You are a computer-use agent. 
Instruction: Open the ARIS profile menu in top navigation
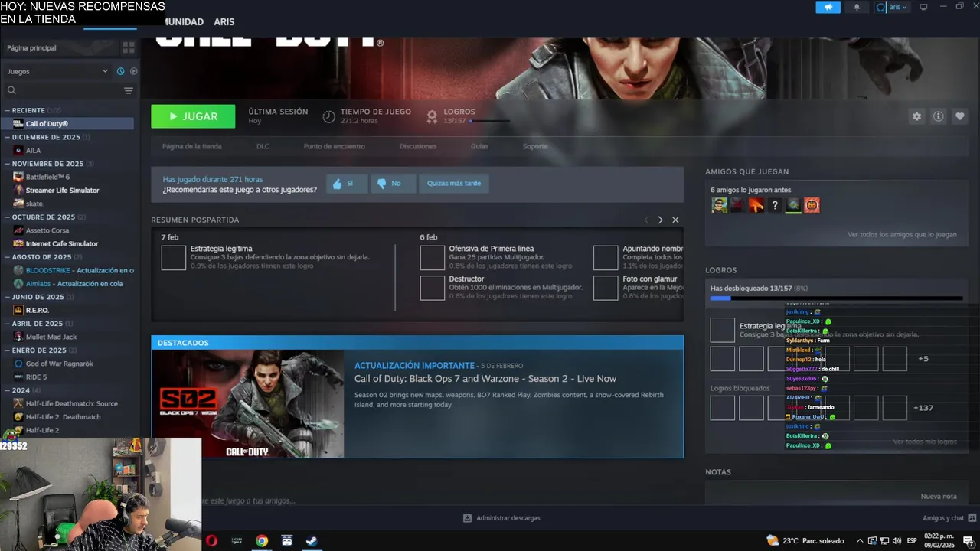click(x=224, y=22)
